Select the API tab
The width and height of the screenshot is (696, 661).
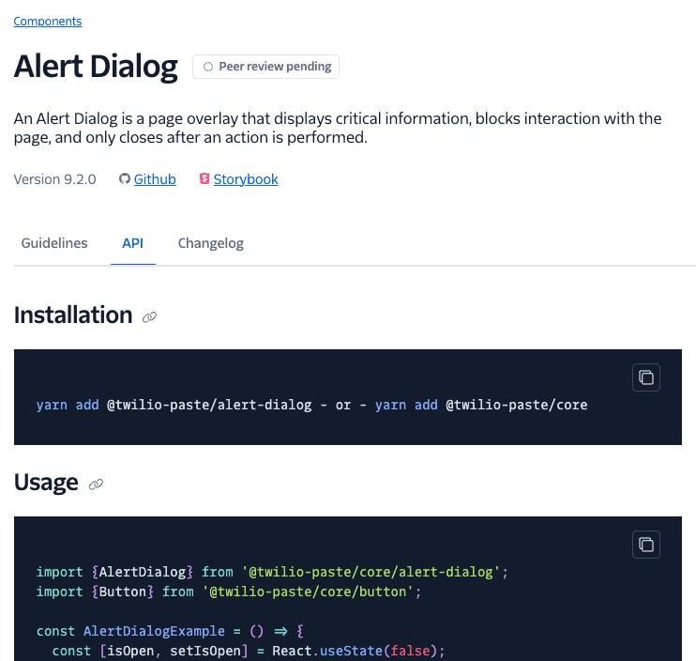[132, 243]
